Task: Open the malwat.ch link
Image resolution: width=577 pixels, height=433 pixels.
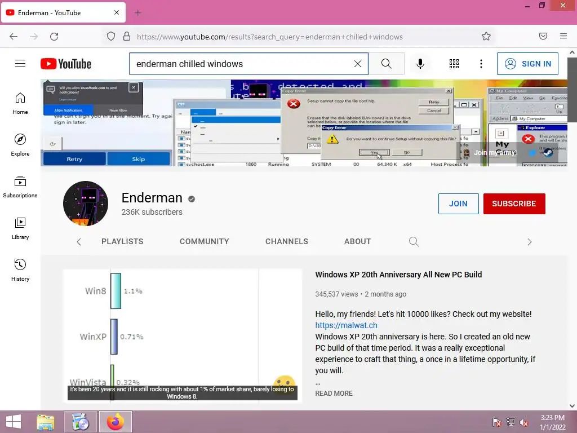Action: point(346,325)
